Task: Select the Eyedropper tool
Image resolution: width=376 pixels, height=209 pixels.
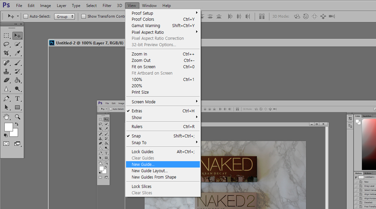Action: click(x=18, y=54)
